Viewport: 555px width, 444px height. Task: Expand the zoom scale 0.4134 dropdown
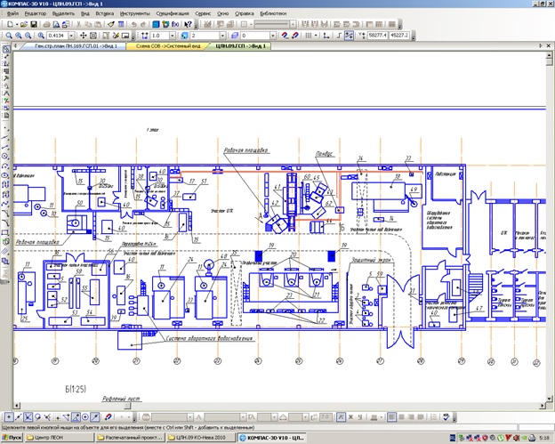71,36
